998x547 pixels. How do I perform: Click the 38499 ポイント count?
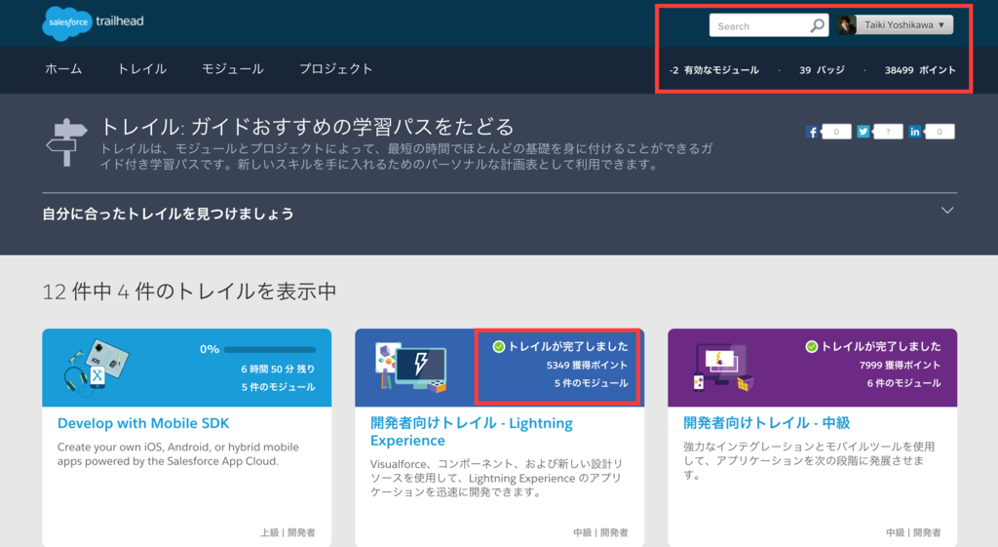[920, 70]
